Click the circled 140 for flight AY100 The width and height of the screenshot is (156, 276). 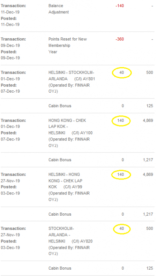121,121
